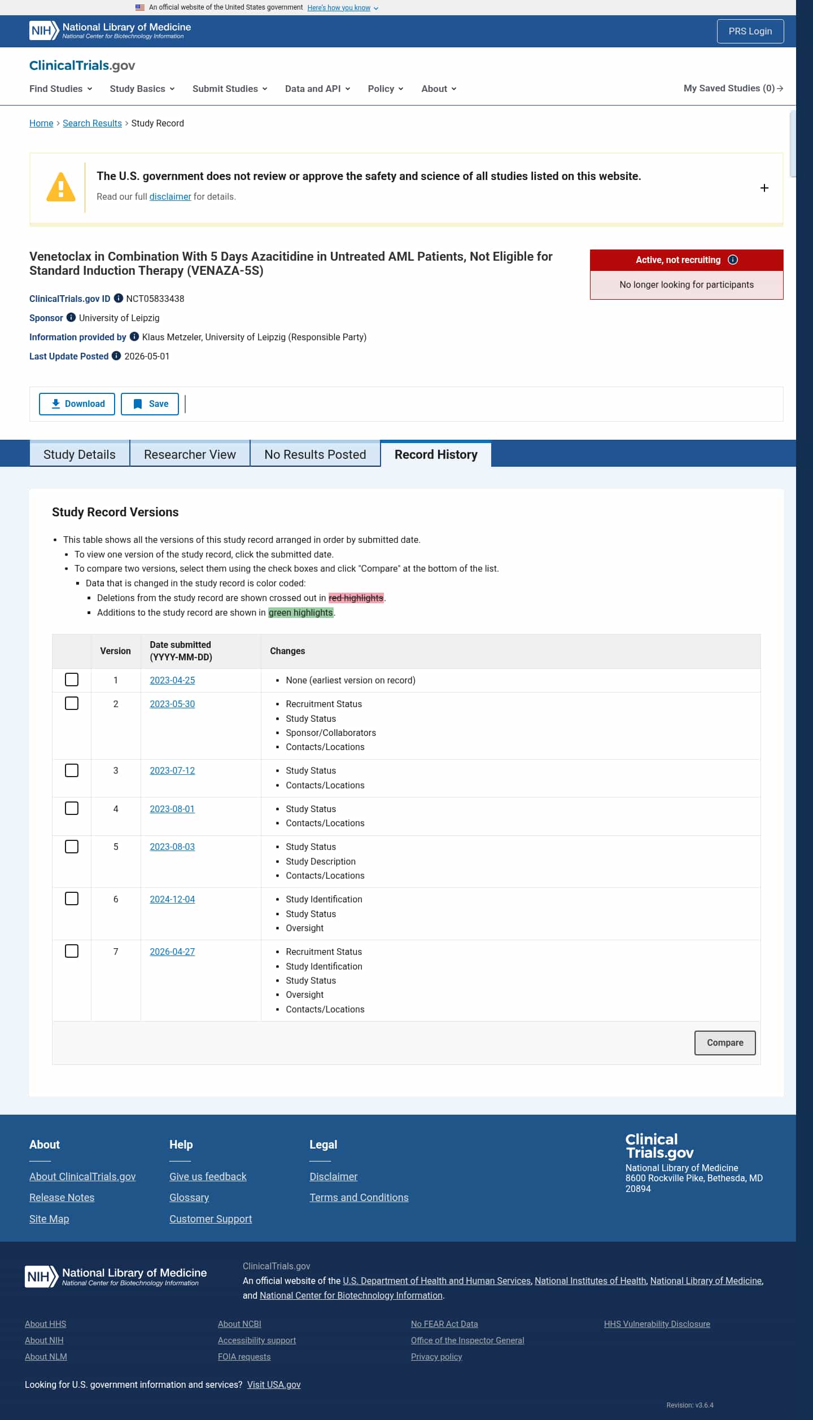The height and width of the screenshot is (1420, 813).
Task: Expand the disclaimer banner with the plus icon
Action: pos(764,188)
